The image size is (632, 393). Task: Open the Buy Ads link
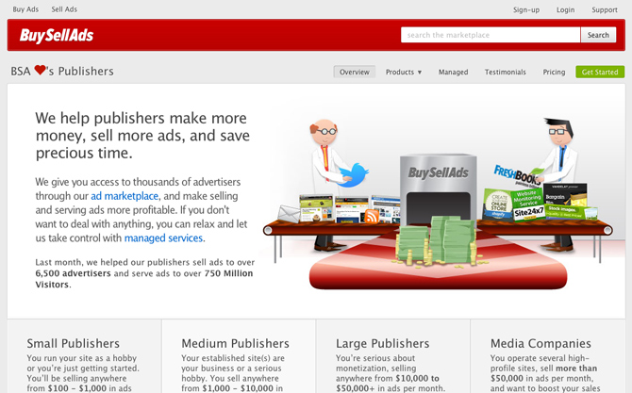[x=25, y=9]
